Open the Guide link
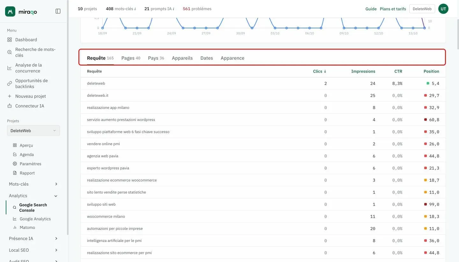 371,9
